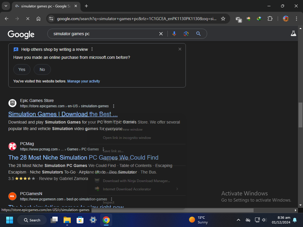Expand the tab search dropdown arrow
The width and height of the screenshot is (303, 227).
click(x=6, y=6)
